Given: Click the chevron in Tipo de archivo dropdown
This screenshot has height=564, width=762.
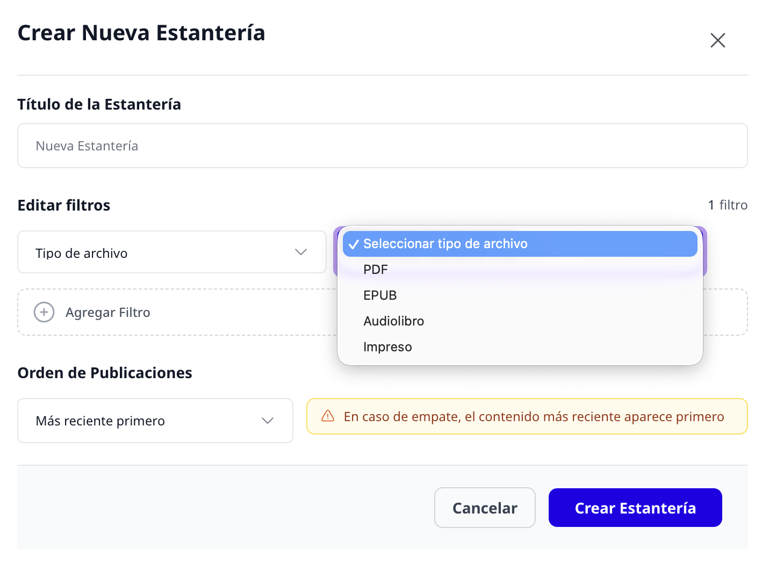Looking at the screenshot, I should tap(301, 252).
